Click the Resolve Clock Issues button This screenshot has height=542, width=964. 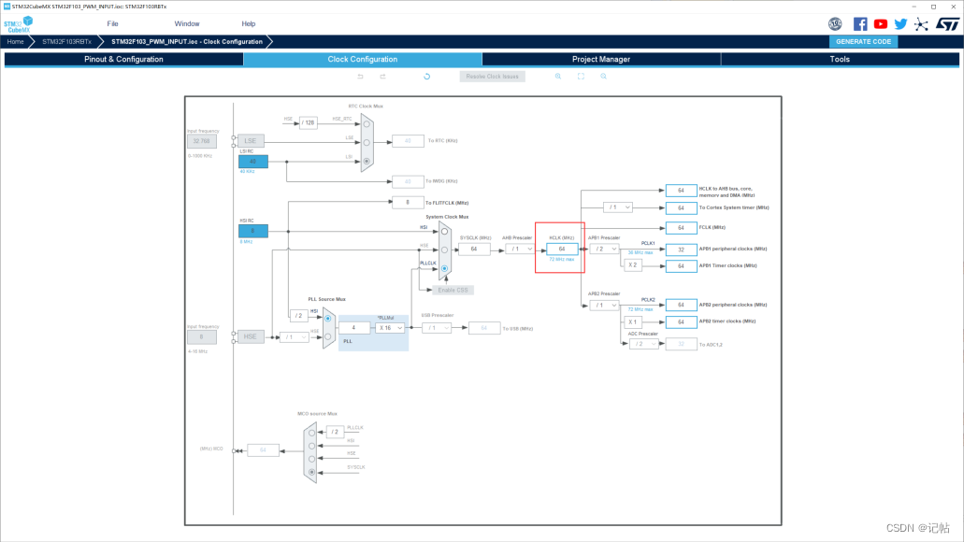[492, 77]
